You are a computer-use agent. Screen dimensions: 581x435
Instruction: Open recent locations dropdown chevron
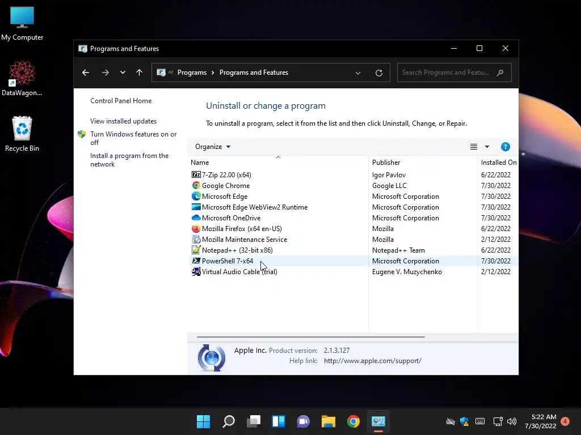coord(123,72)
